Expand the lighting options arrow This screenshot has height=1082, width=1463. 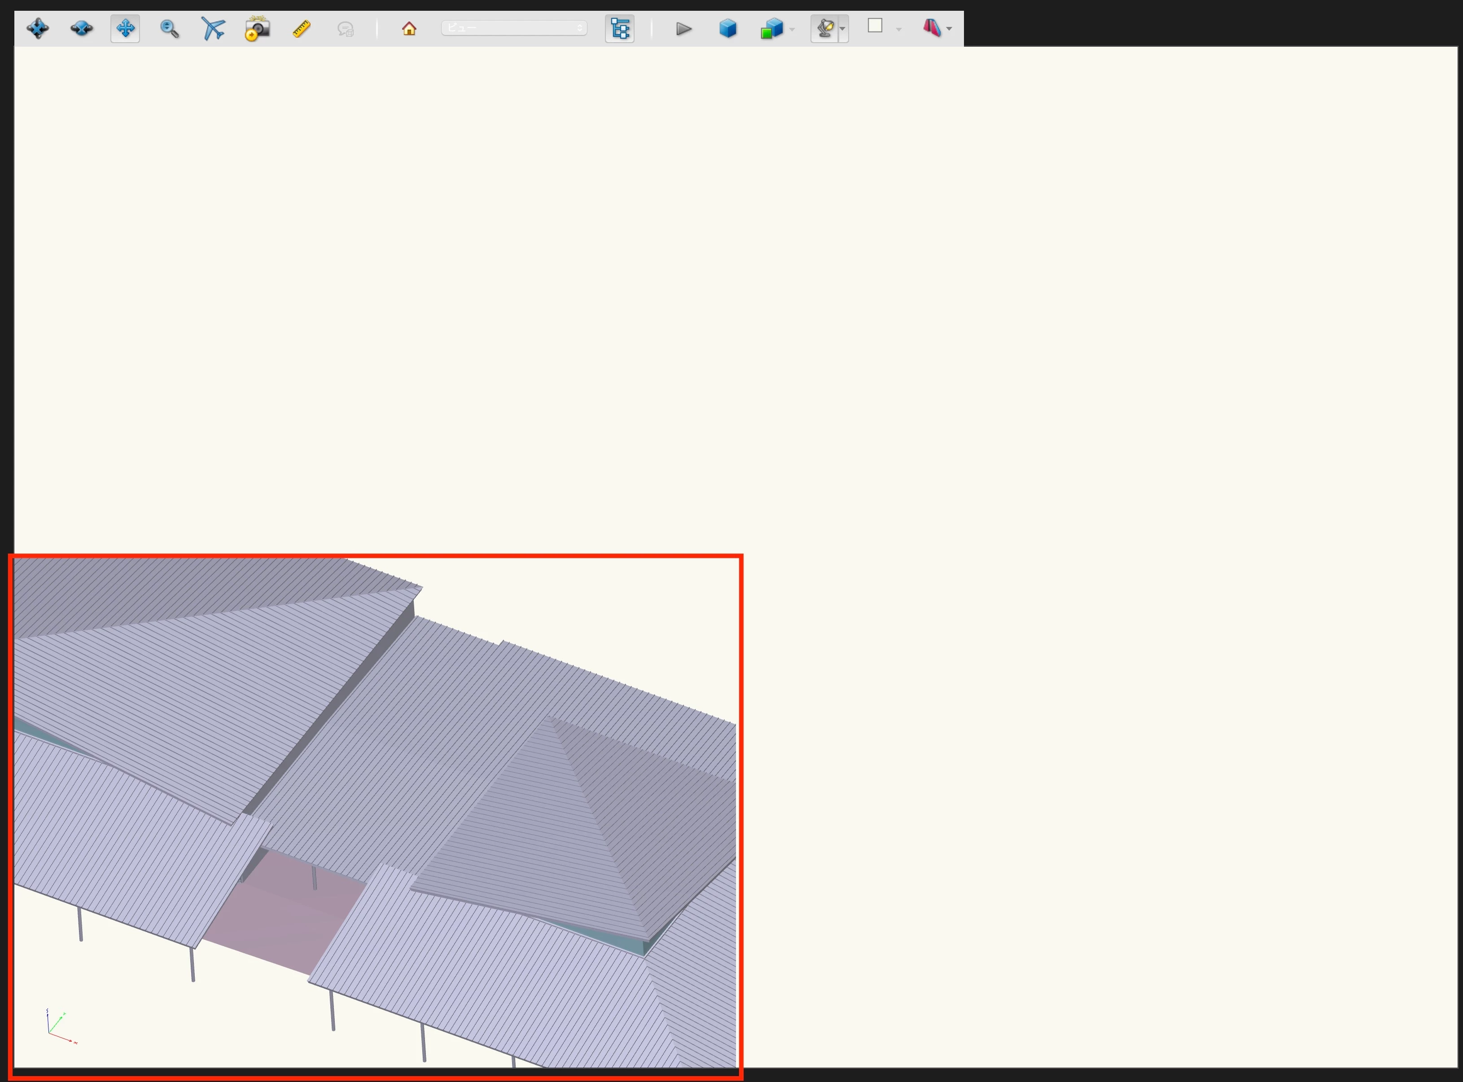[842, 29]
